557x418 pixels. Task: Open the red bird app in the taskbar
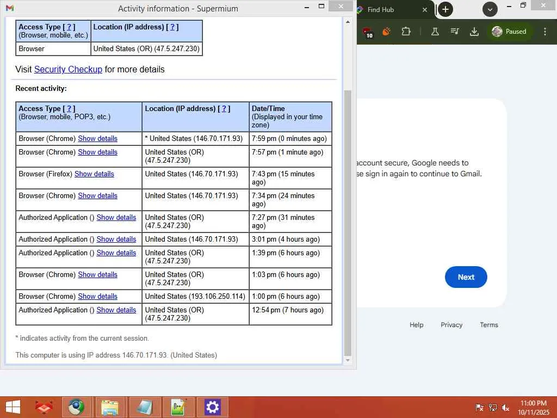(44, 407)
